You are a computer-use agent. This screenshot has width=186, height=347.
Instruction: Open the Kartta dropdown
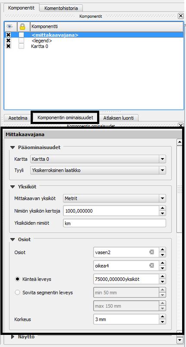[x=162, y=159]
